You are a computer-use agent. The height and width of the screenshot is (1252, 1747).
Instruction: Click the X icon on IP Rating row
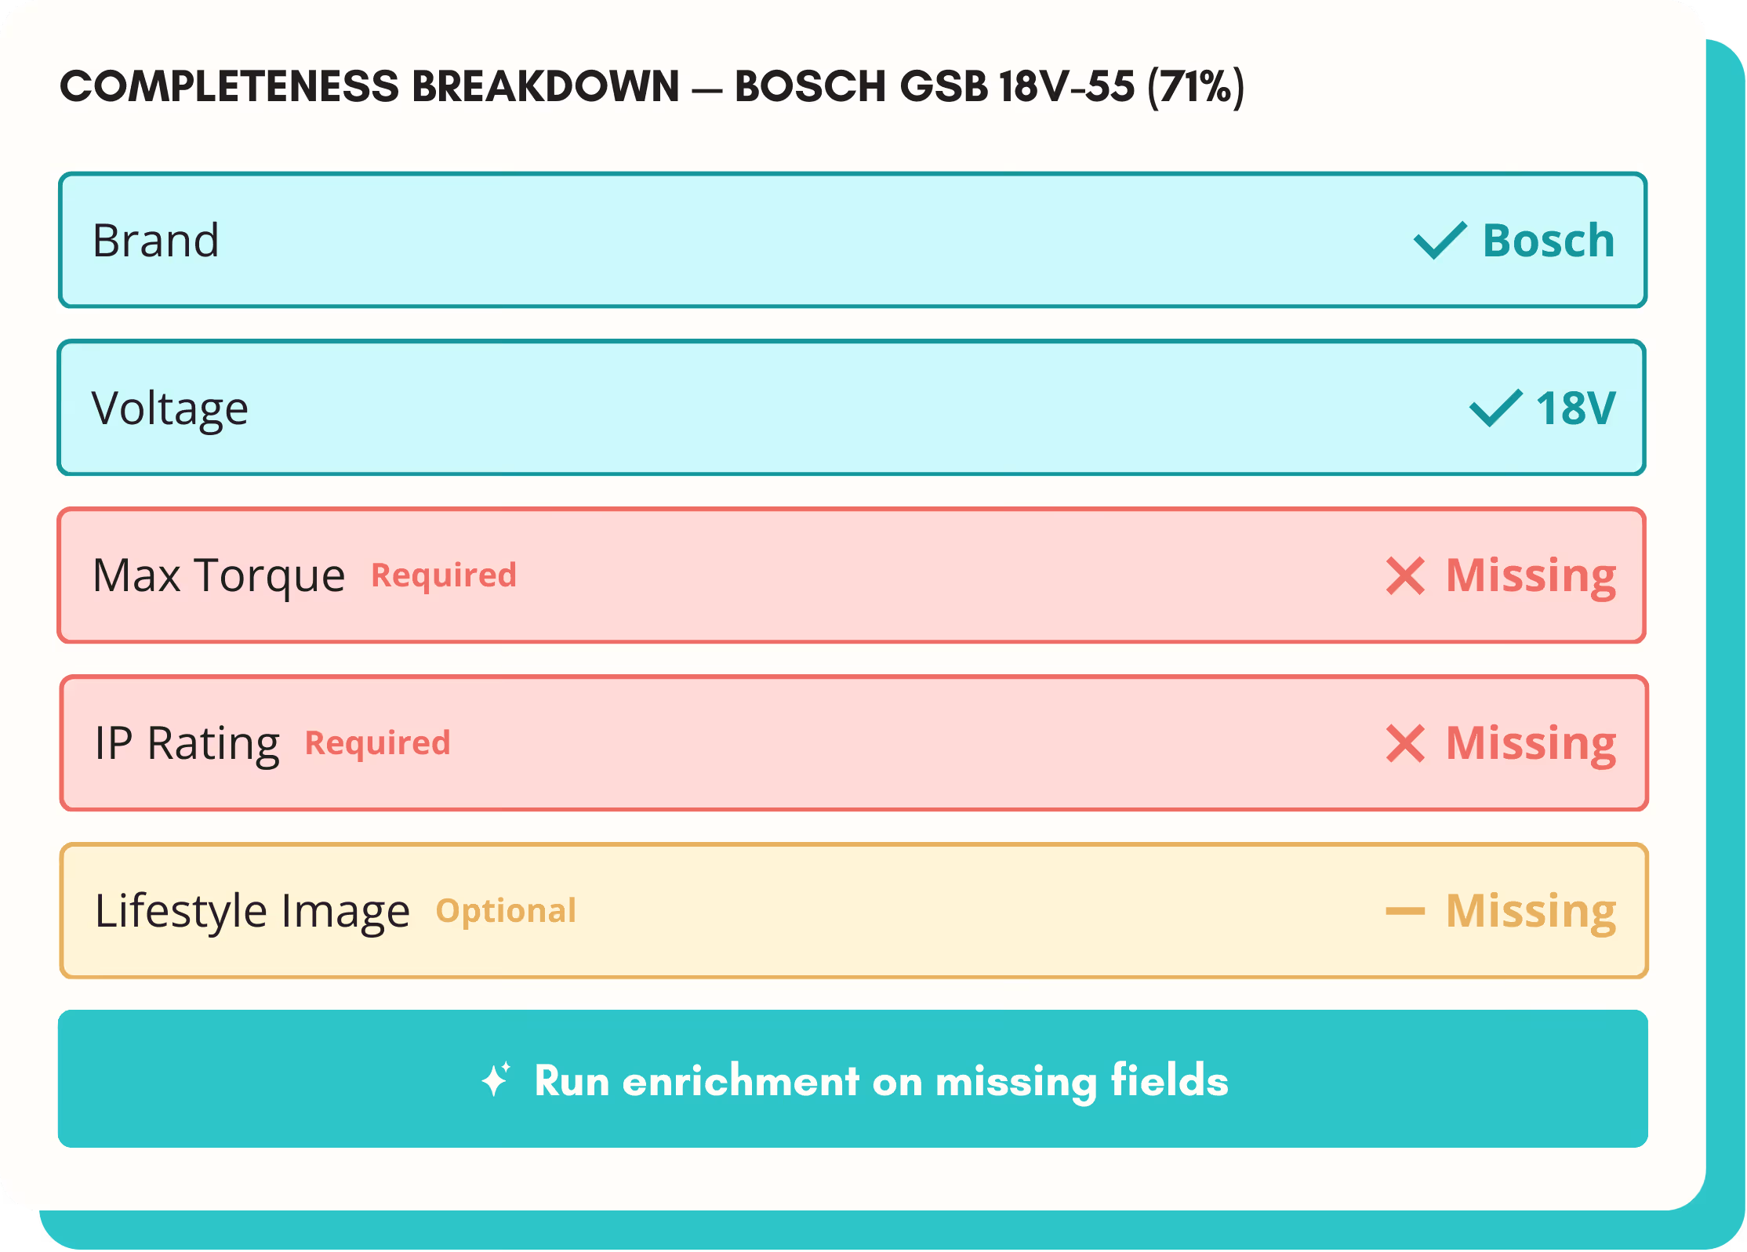[1407, 743]
